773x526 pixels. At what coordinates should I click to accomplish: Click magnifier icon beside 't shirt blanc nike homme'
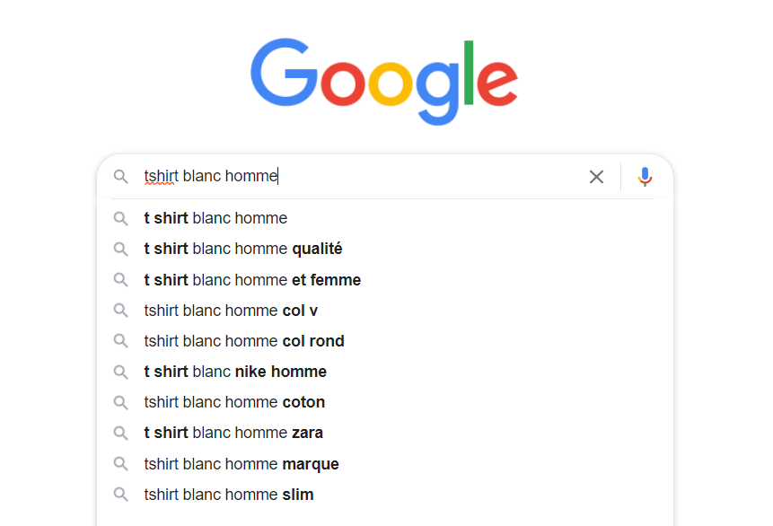click(x=121, y=372)
